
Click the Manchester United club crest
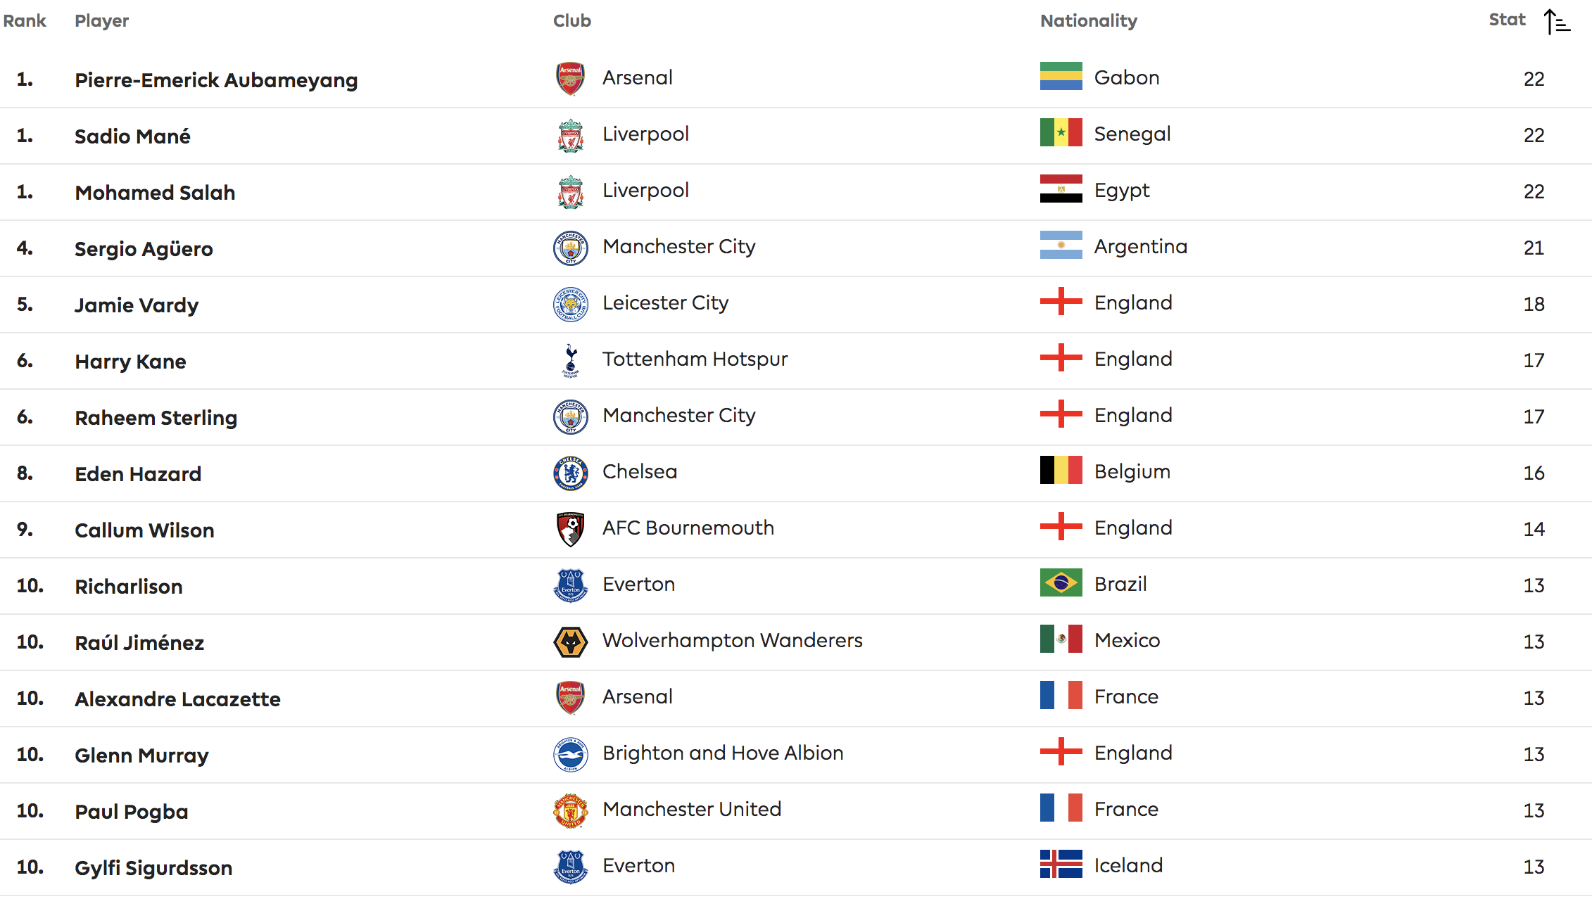(x=571, y=810)
